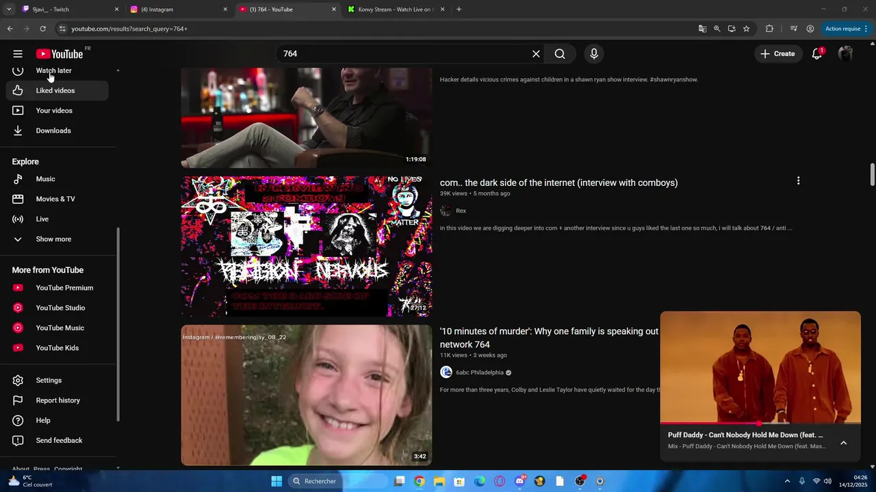Open File Explorer from the taskbar
The height and width of the screenshot is (492, 876).
(x=439, y=481)
